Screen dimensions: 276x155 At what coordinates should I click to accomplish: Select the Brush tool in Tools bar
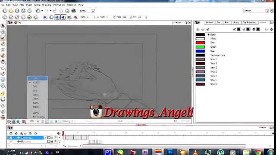tap(3, 37)
